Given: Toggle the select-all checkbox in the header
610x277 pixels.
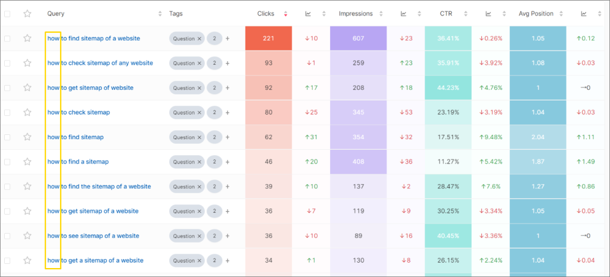Looking at the screenshot, I should [x=7, y=14].
